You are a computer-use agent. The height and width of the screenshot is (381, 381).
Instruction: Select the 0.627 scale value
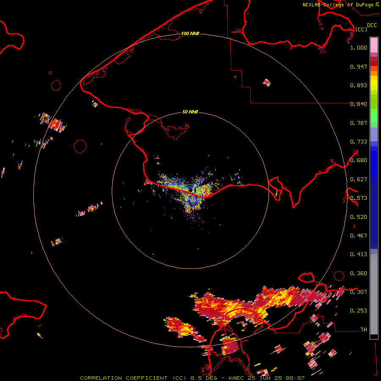coord(359,179)
